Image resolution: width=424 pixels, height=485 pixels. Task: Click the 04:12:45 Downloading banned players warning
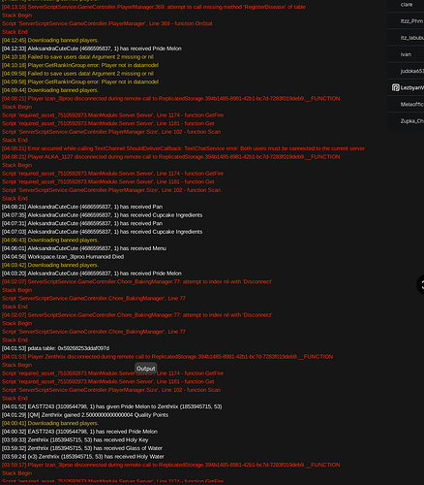point(50,40)
